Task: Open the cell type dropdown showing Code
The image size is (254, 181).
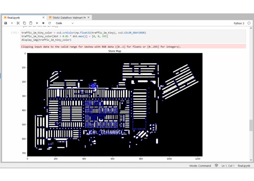Action: pyautogui.click(x=64, y=23)
